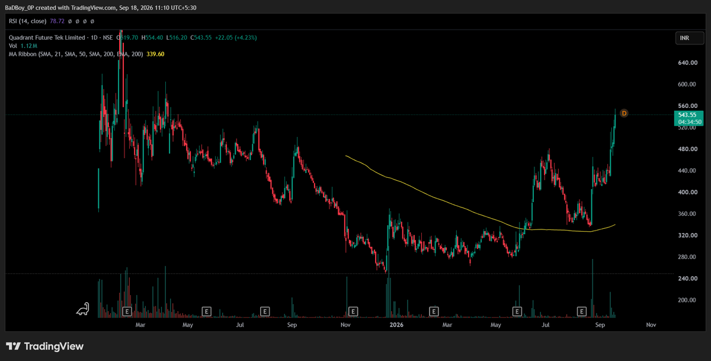
Task: Click the 560.00 price axis label
Action: click(x=686, y=106)
